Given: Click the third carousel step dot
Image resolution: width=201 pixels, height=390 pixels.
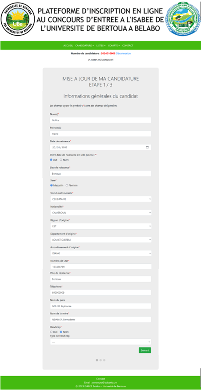Looking at the screenshot, I should pyautogui.click(x=104, y=360).
